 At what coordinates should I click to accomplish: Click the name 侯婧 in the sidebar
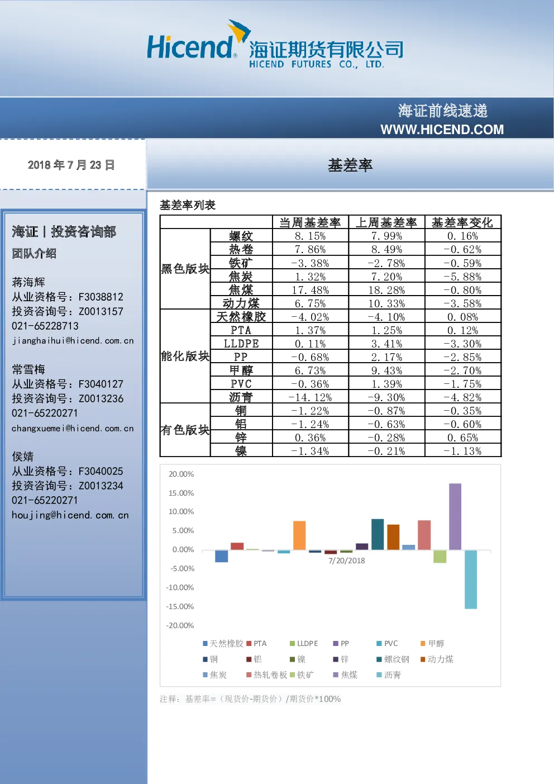pyautogui.click(x=23, y=457)
